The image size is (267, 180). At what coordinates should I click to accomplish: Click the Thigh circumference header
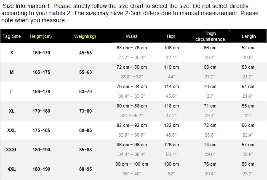(x=210, y=36)
